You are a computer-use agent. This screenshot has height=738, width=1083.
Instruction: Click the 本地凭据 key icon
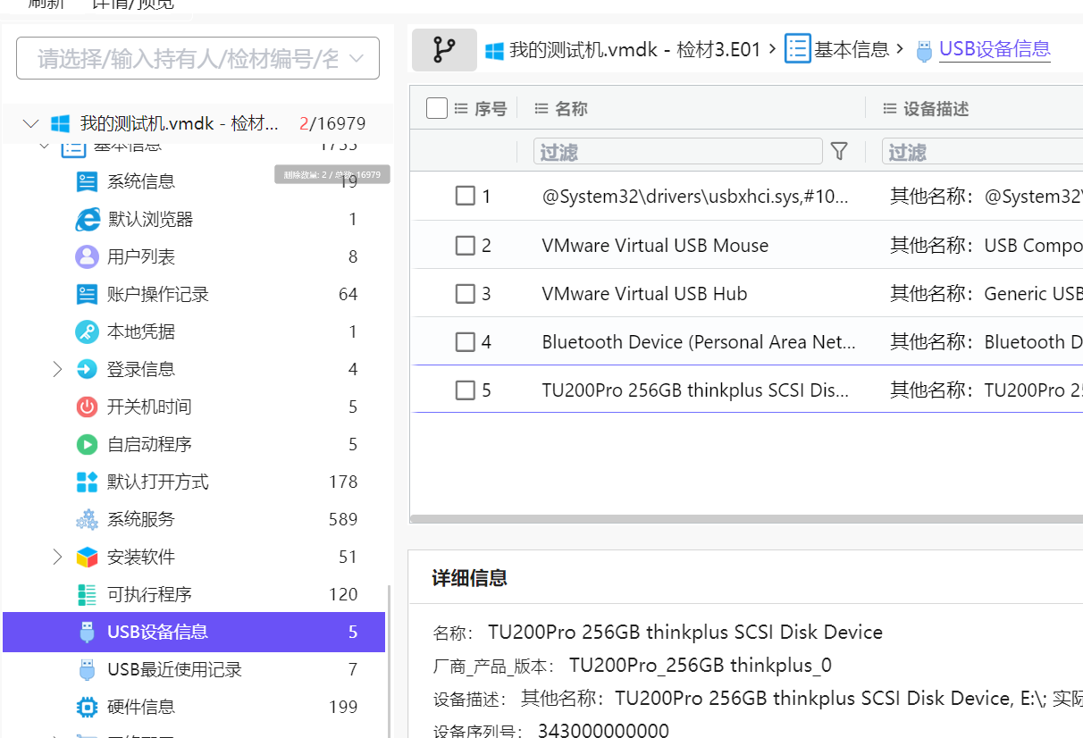tap(87, 331)
